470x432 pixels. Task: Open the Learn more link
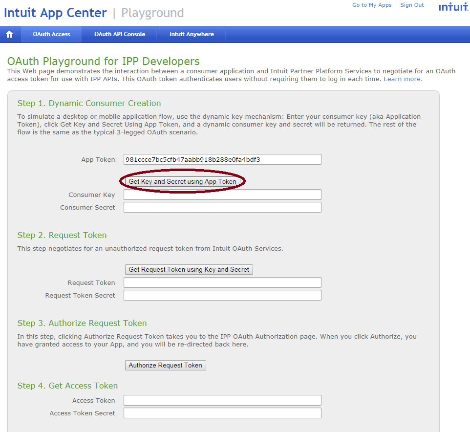click(x=403, y=79)
